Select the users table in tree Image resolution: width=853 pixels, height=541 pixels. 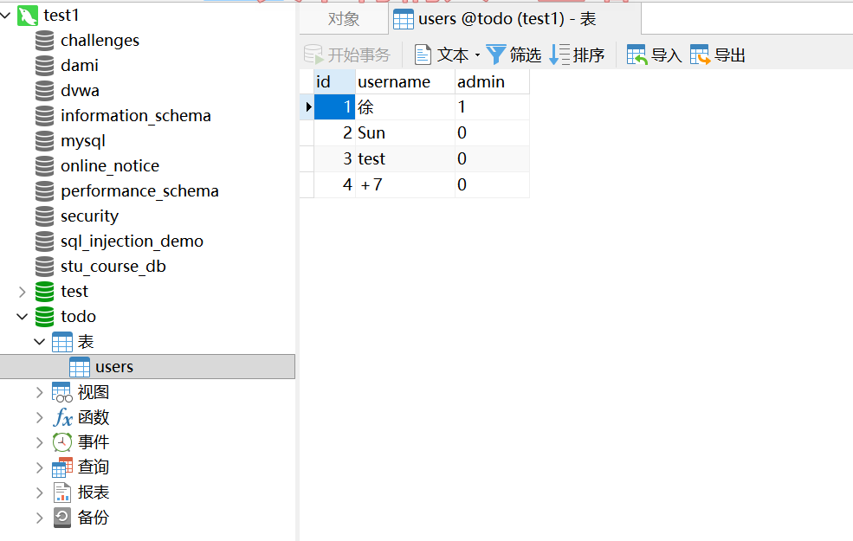click(x=113, y=367)
